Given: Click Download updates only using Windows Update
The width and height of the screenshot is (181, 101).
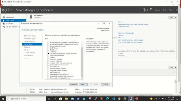Looking at the screenshot, I should coord(133,24).
